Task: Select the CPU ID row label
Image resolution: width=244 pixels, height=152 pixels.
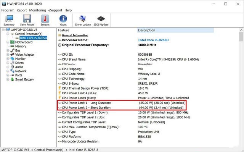Action: (67, 55)
